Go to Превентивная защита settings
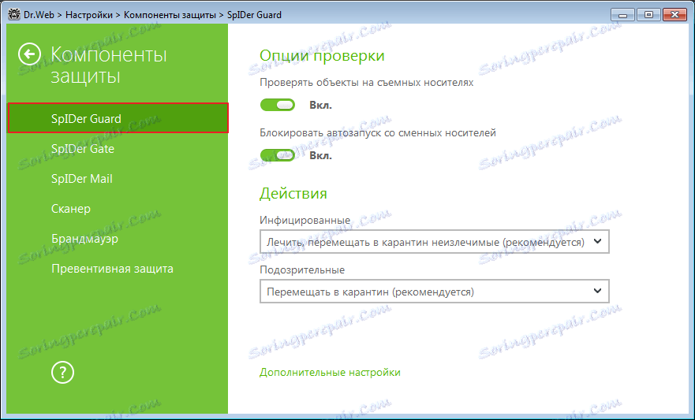 click(112, 269)
